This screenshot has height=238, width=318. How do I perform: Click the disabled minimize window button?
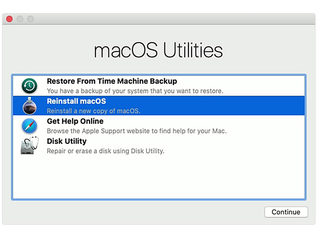click(x=20, y=19)
